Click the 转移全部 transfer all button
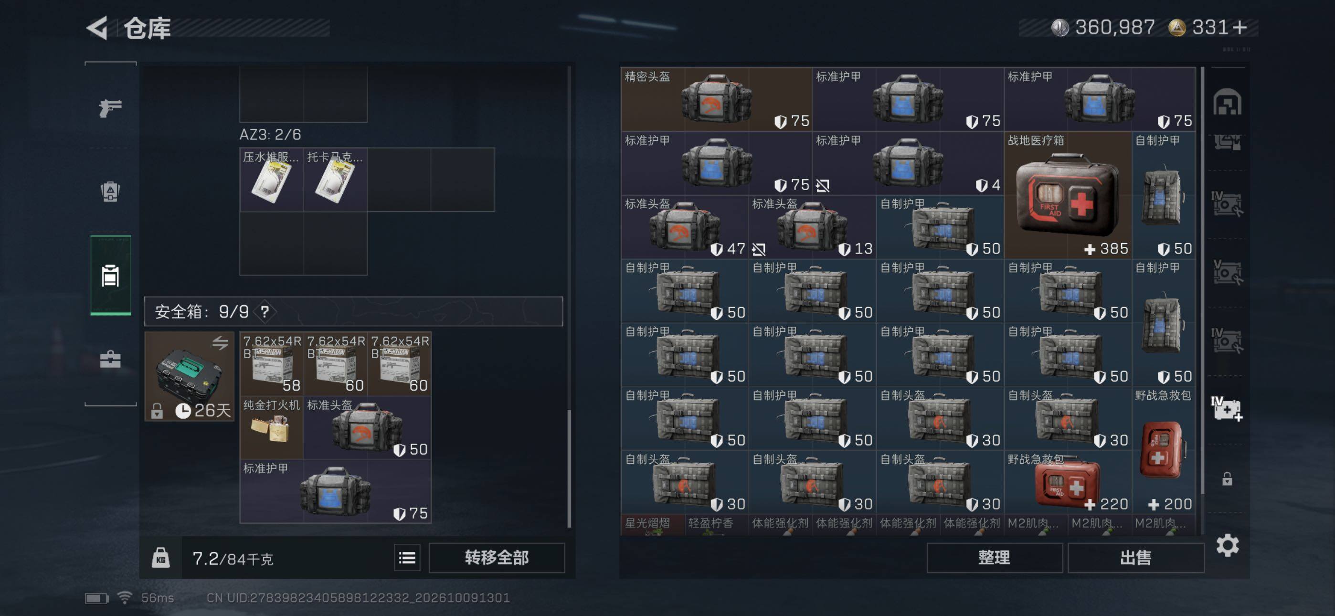Viewport: 1335px width, 616px height. [x=497, y=558]
